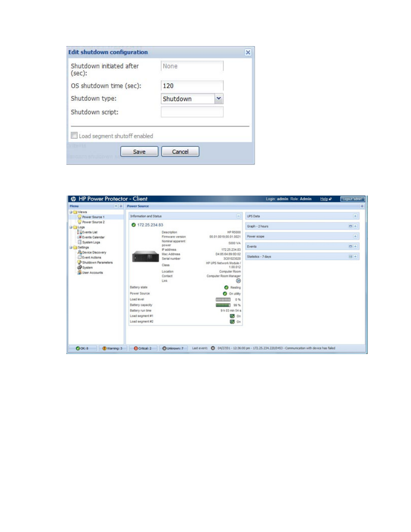Collapse the Settings tree folder
Screen dimensions: 411x532
coord(71,247)
